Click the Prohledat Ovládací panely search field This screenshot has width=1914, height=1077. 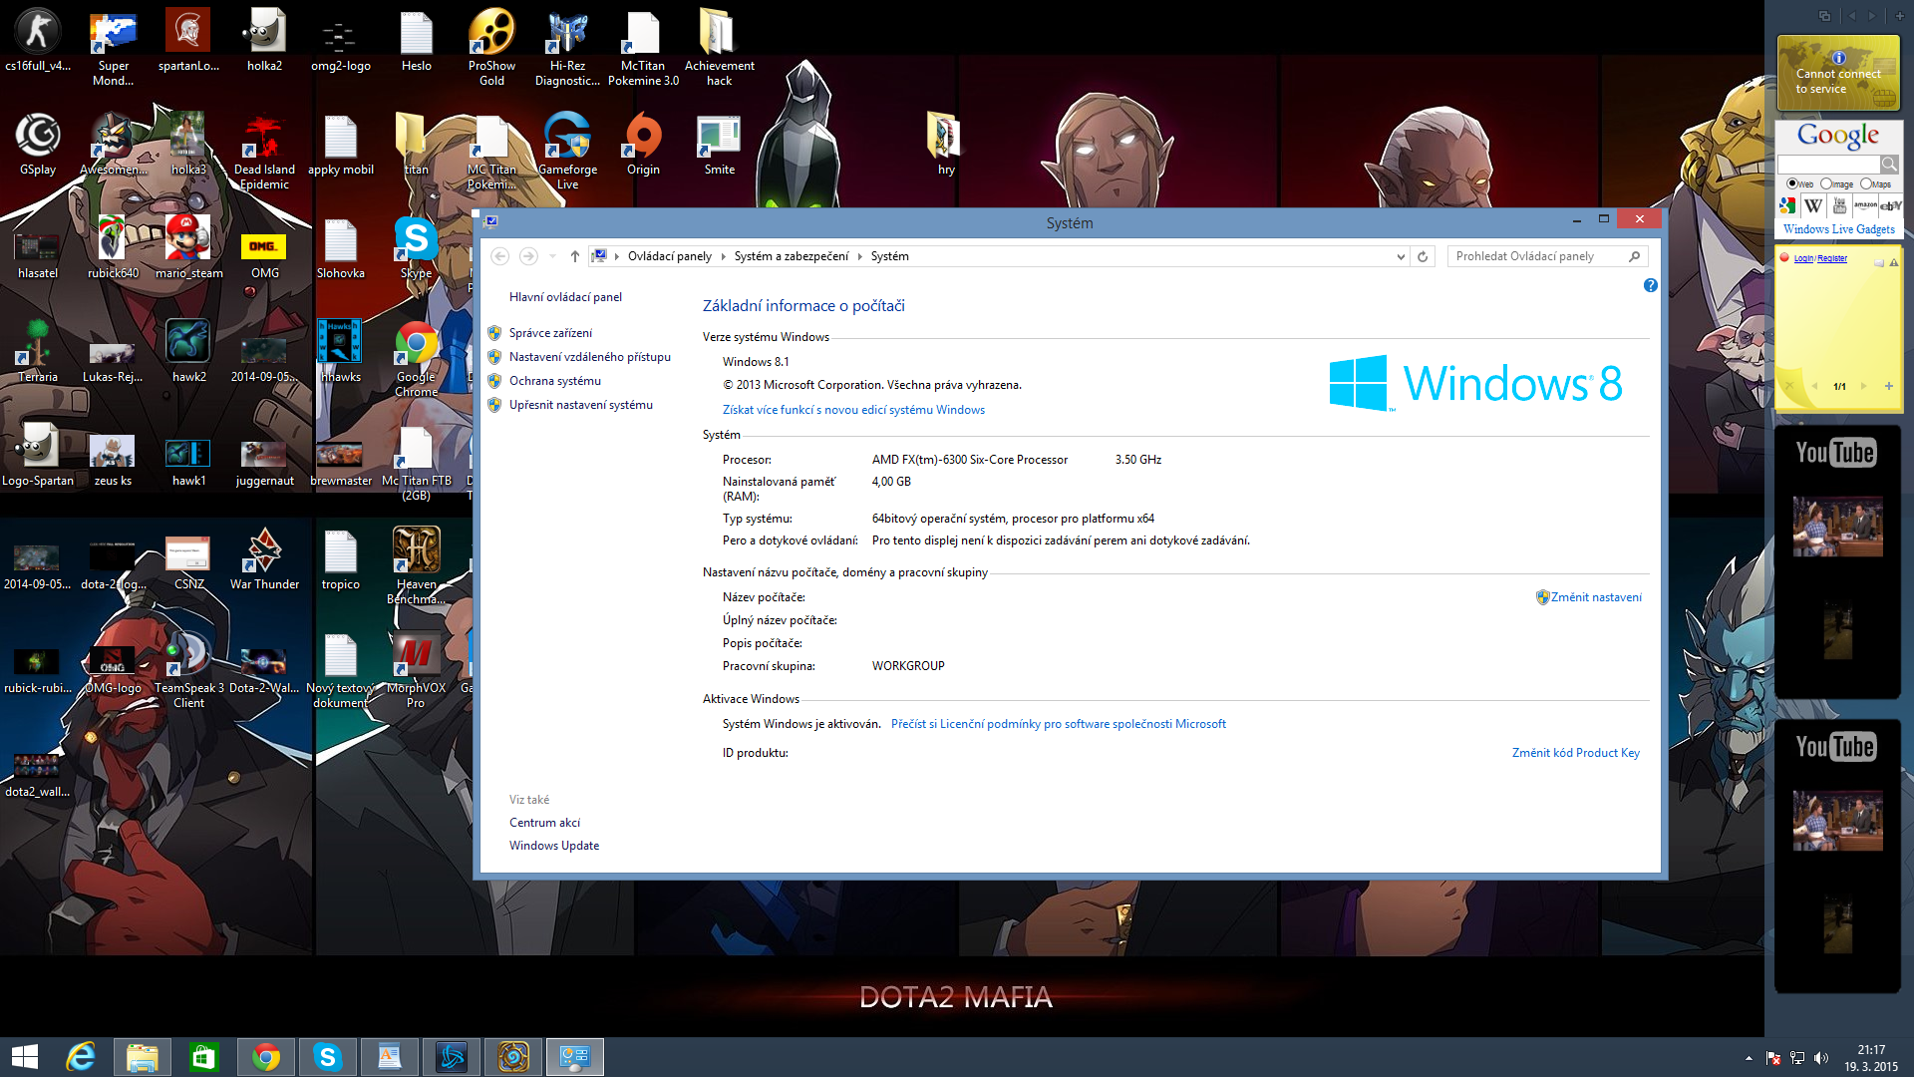1535,256
